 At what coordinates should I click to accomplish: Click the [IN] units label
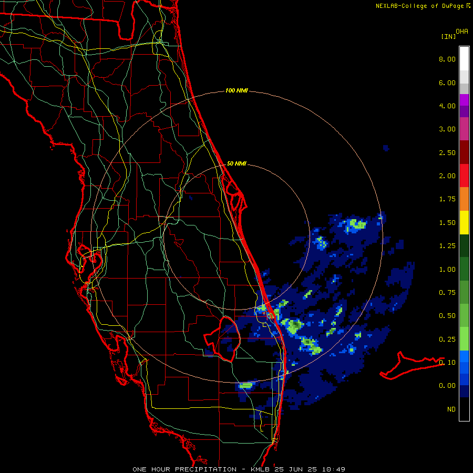[448, 36]
